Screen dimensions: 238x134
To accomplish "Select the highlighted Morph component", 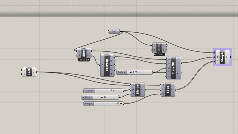I will (x=222, y=57).
